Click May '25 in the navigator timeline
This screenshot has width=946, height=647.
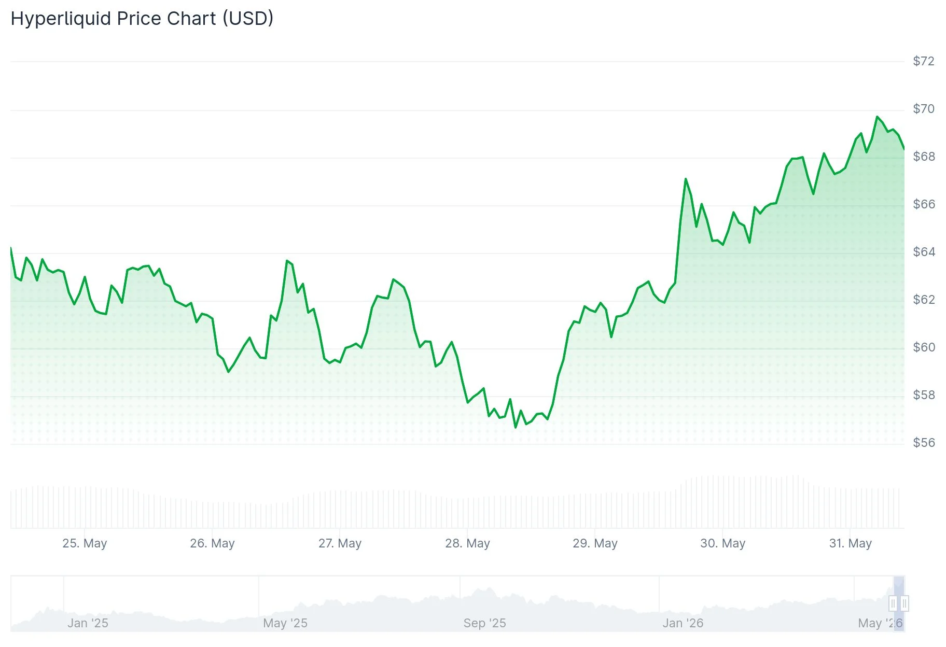click(x=285, y=623)
